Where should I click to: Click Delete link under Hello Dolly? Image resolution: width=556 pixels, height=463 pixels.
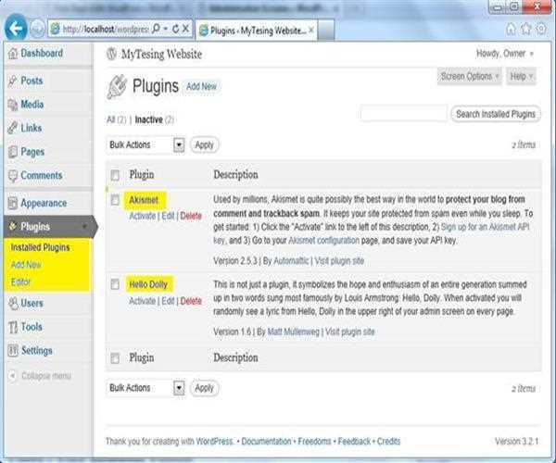190,301
